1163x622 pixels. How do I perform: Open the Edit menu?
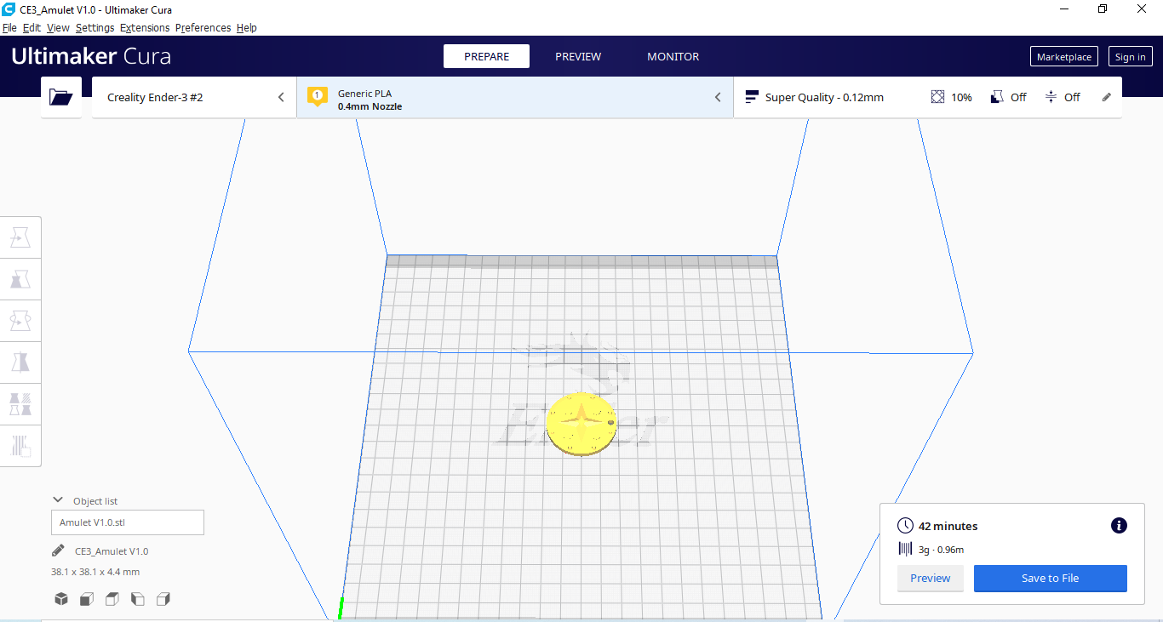pos(32,28)
